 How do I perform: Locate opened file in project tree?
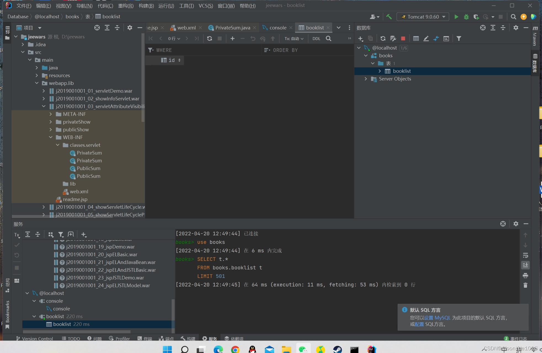(x=97, y=28)
